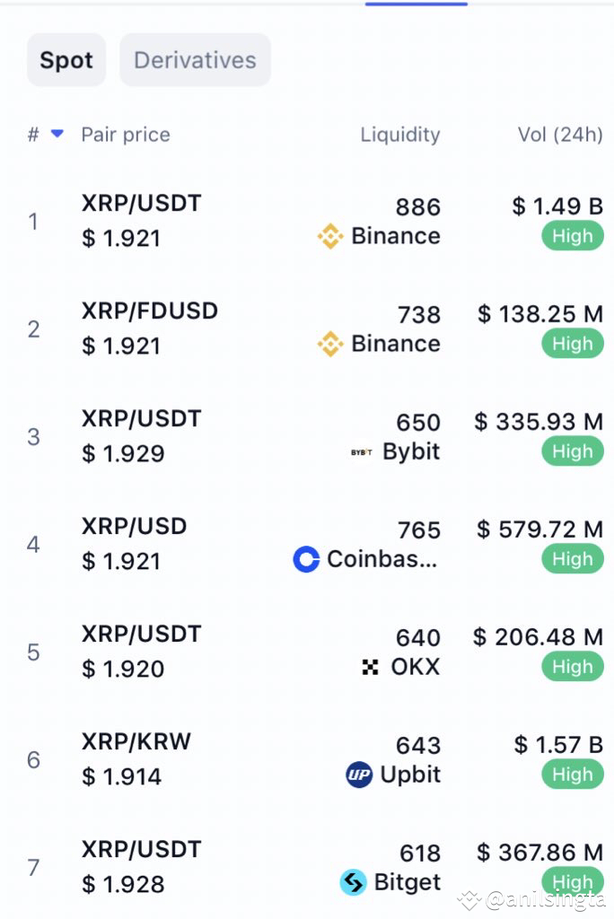Click the Liquidity column header
The image size is (614, 919).
[400, 135]
